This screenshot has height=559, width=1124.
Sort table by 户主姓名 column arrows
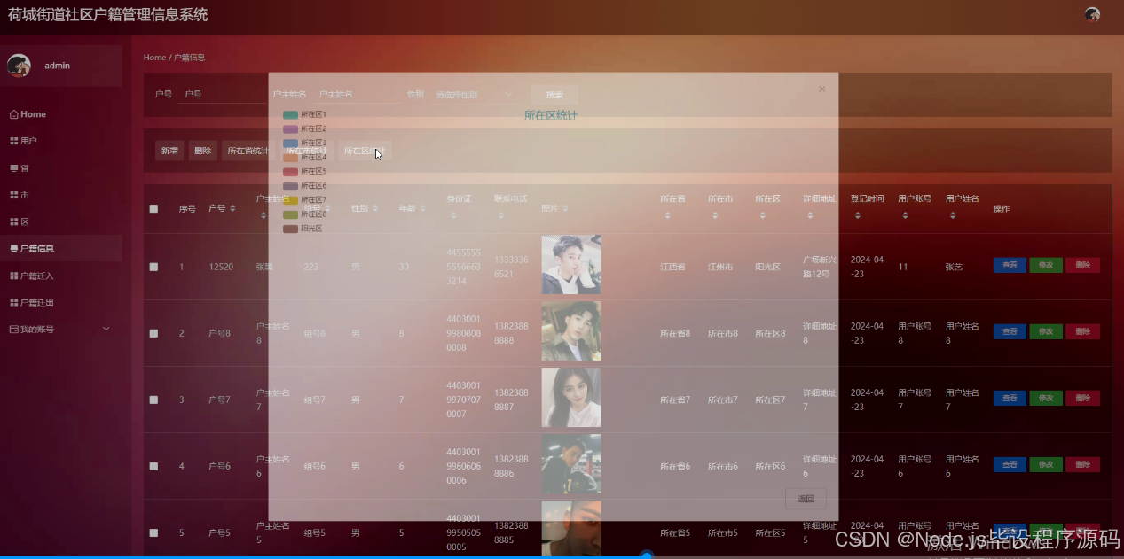pos(263,215)
